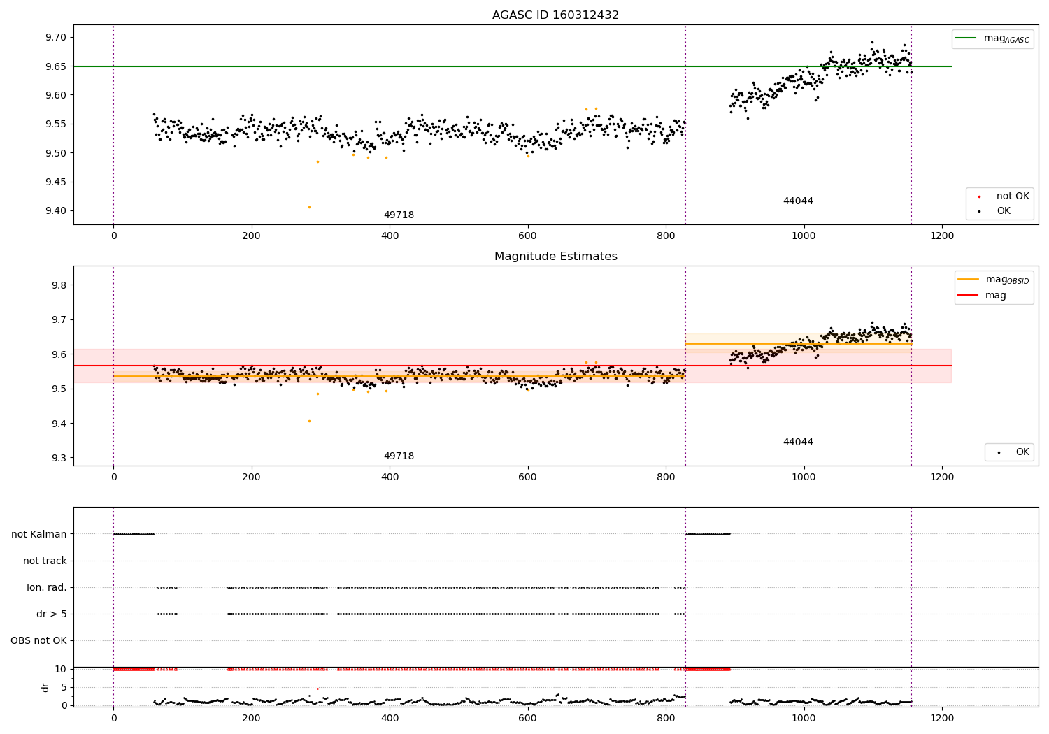Image resolution: width=1049 pixels, height=734 pixels.
Task: Click the "44044" annotation in Magnitude Estimates plot
Action: point(798,442)
